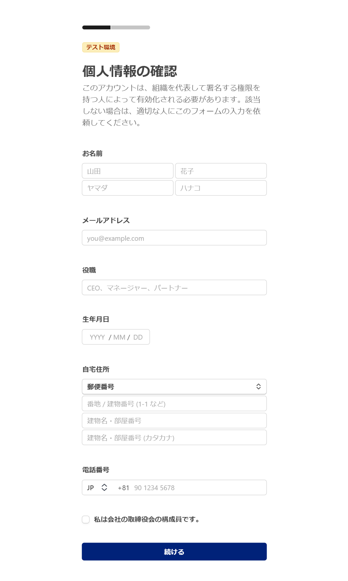Viewport: 348px width, 581px height.
Task: Click the you@example.com email field
Action: click(174, 238)
